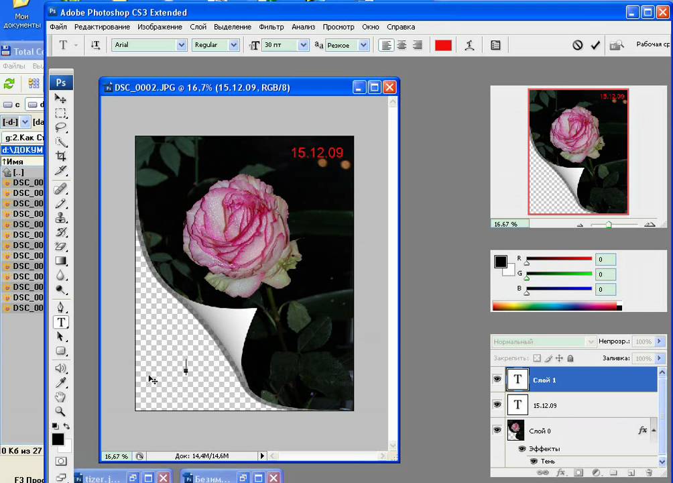
Task: Select the Rectangular Marquee tool
Action: [x=60, y=113]
